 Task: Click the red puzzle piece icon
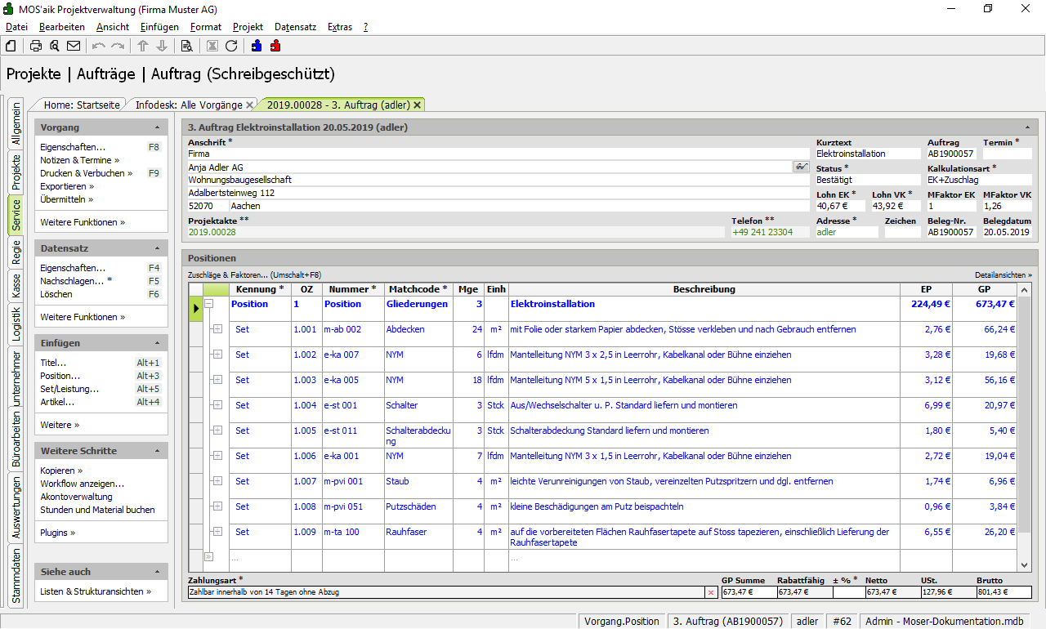click(275, 46)
